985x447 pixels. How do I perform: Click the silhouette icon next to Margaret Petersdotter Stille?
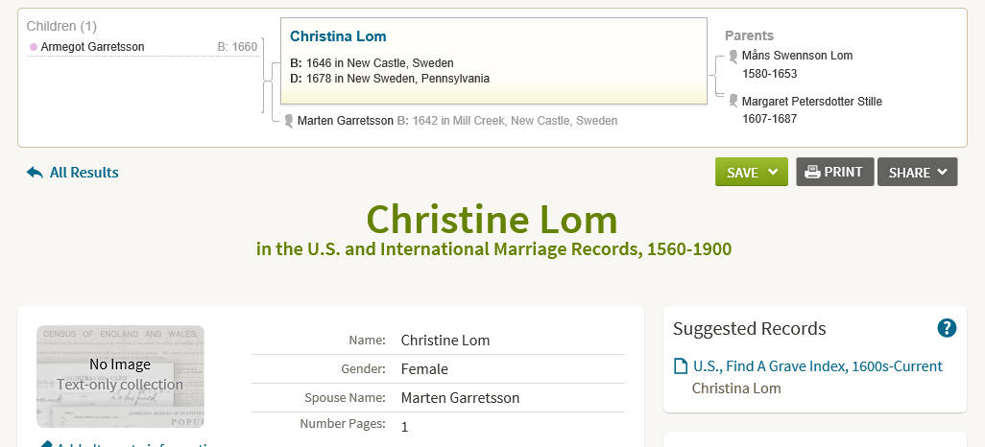pyautogui.click(x=733, y=101)
